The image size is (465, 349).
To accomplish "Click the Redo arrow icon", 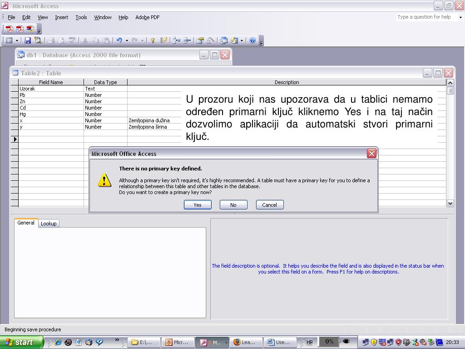I will (134, 40).
